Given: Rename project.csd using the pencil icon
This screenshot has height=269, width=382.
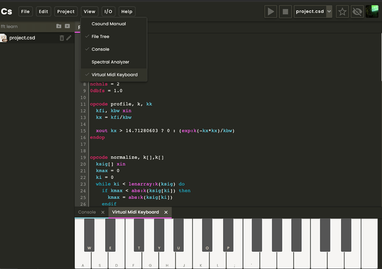Looking at the screenshot, I should tap(69, 38).
